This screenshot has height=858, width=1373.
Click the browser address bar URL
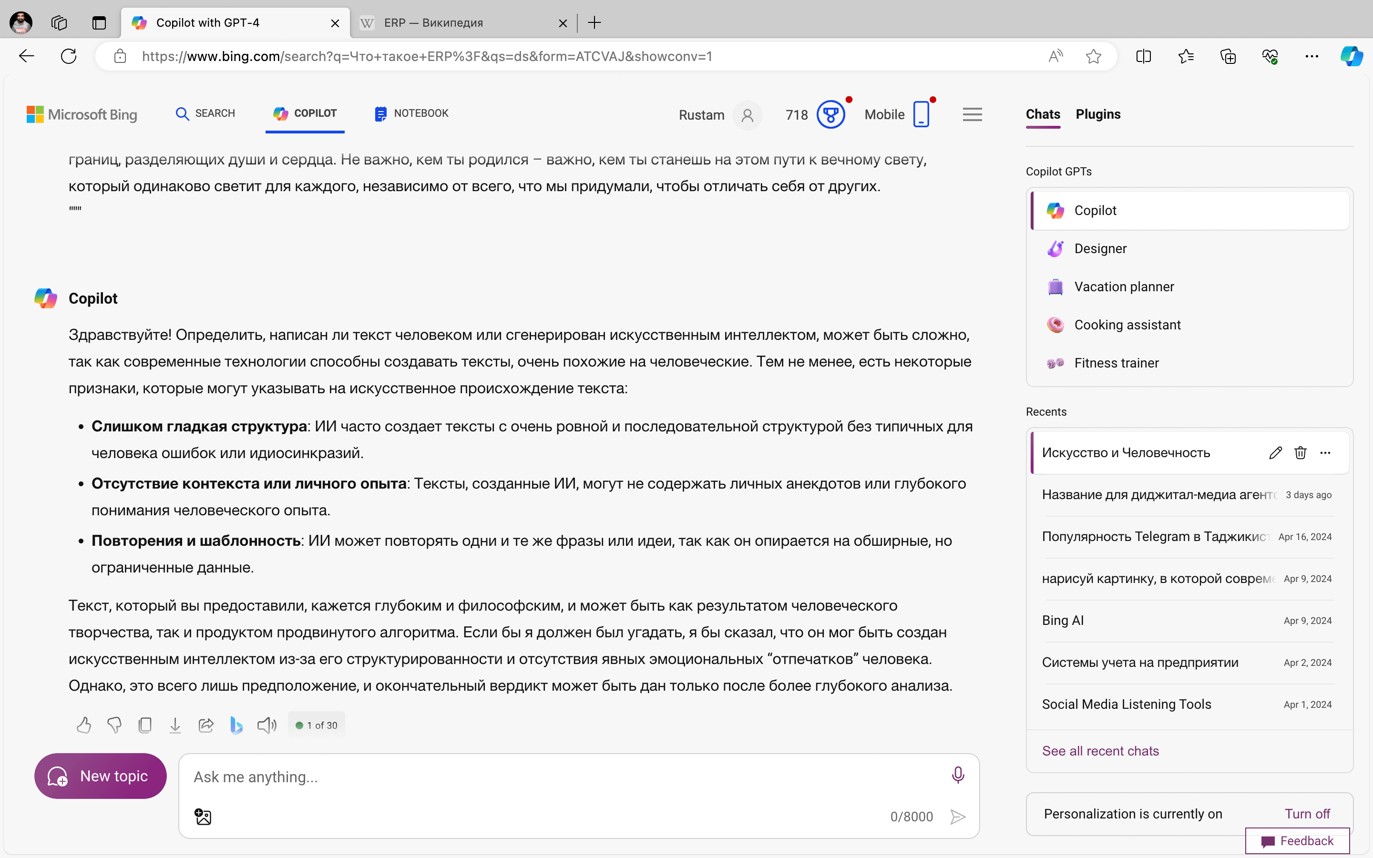[x=427, y=56]
